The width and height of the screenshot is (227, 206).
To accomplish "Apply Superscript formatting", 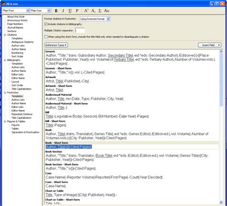I will pos(86,11).
